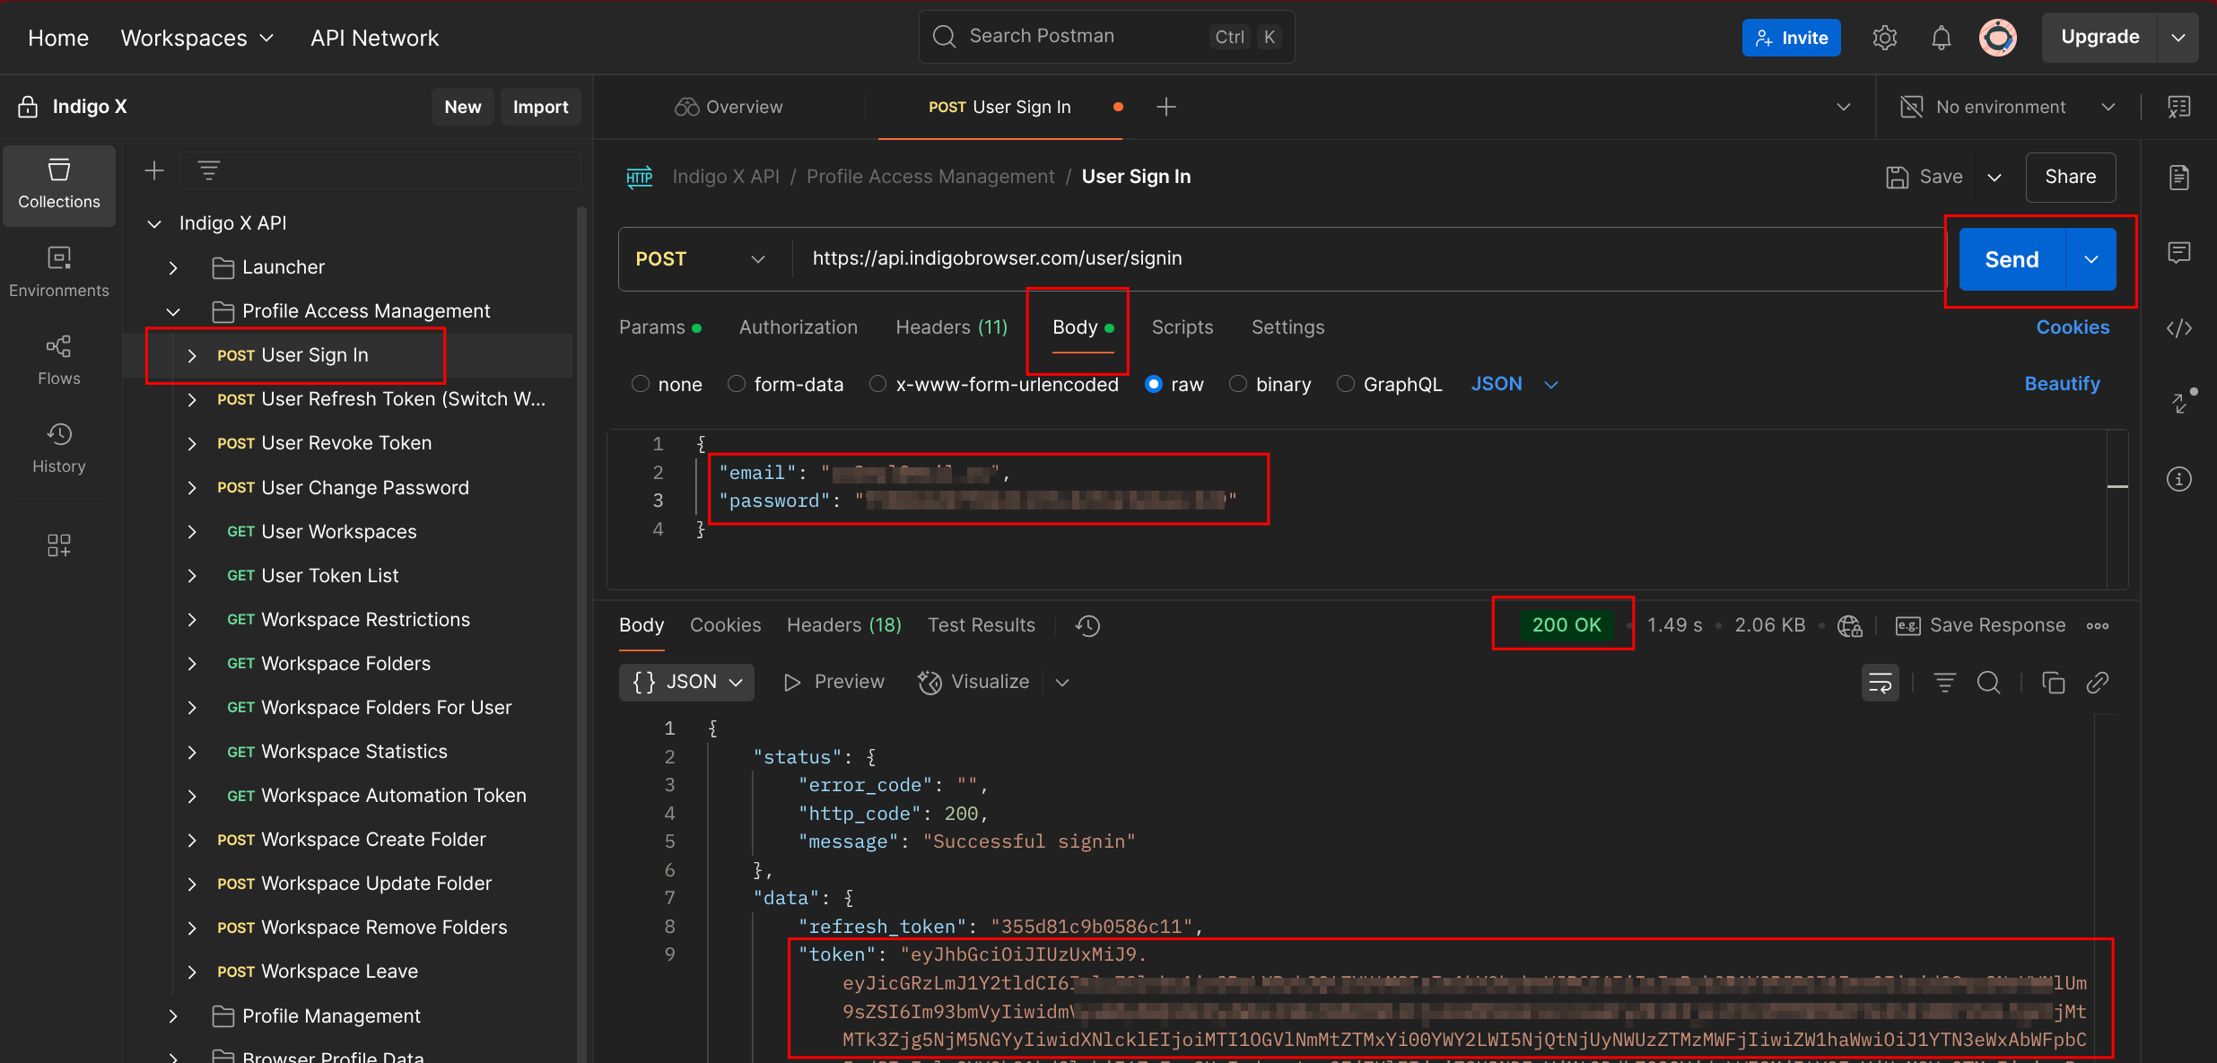
Task: Open the Visualize options chevron
Action: coord(1062,683)
